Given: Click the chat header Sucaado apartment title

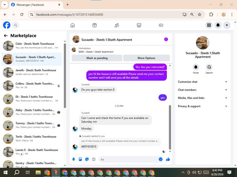Looking at the screenshot, I should pyautogui.click(x=107, y=40).
